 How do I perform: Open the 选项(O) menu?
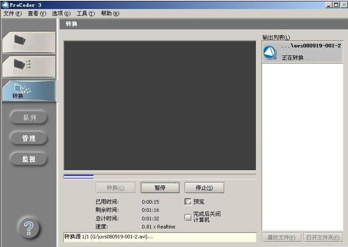click(x=61, y=14)
